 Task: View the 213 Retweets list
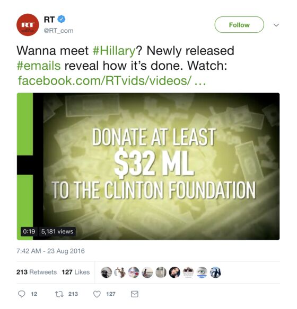click(x=37, y=272)
